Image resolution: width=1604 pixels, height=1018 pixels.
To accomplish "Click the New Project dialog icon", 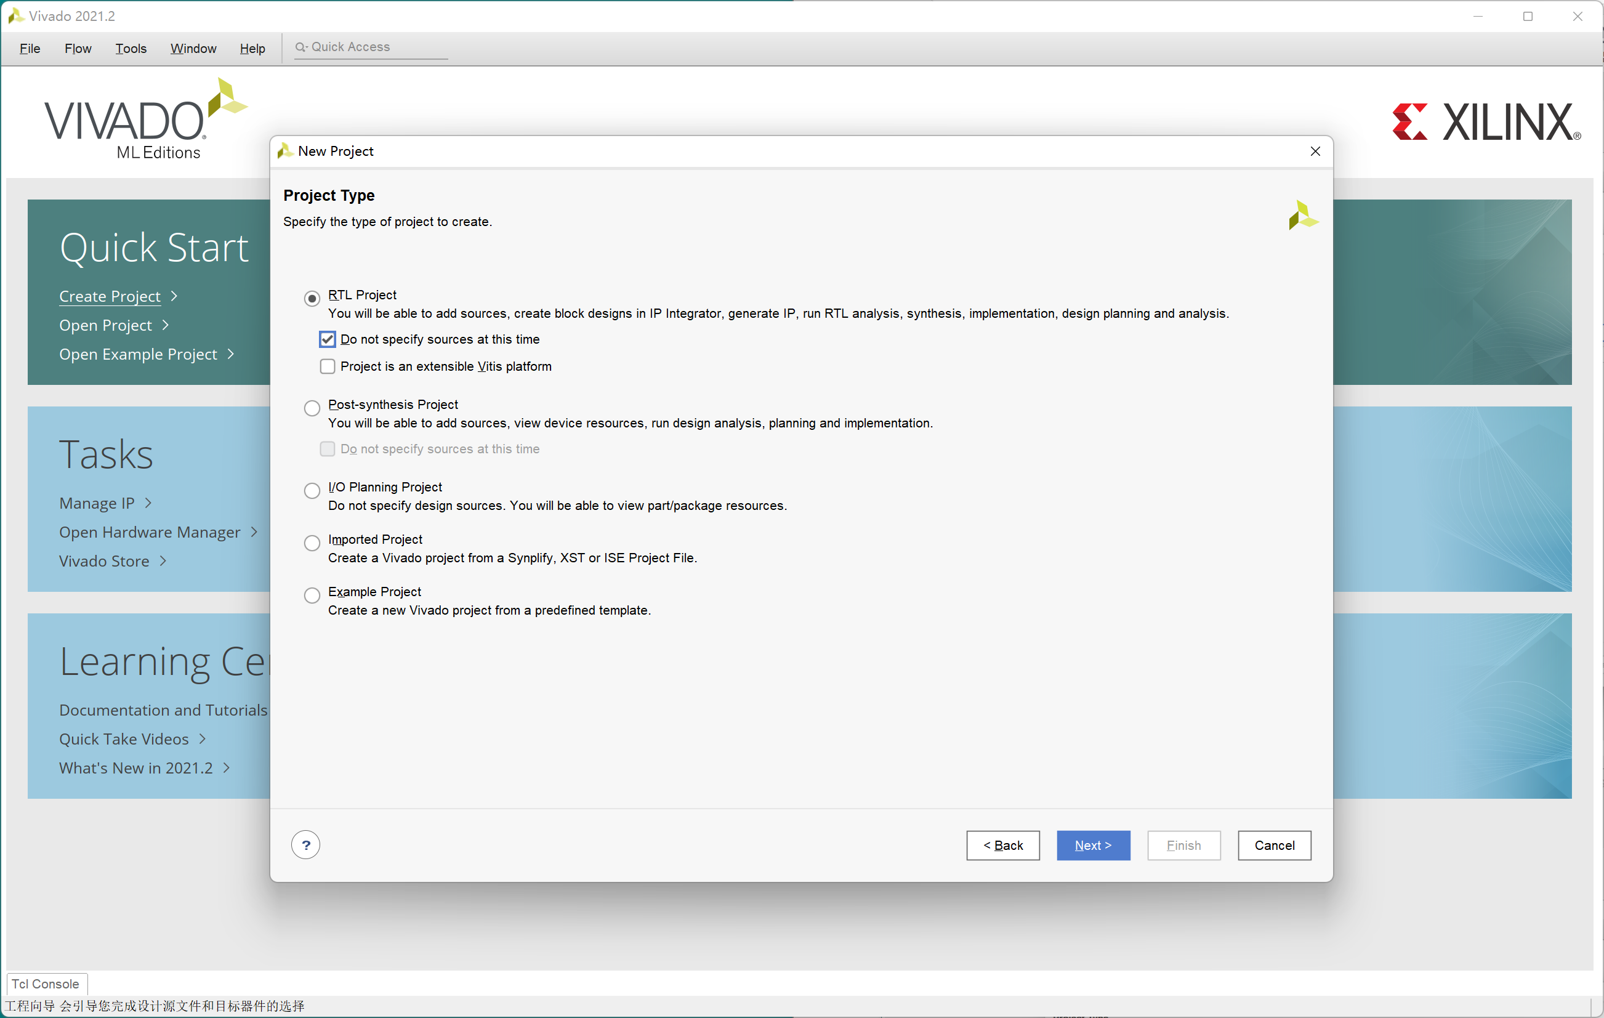I will (x=285, y=151).
